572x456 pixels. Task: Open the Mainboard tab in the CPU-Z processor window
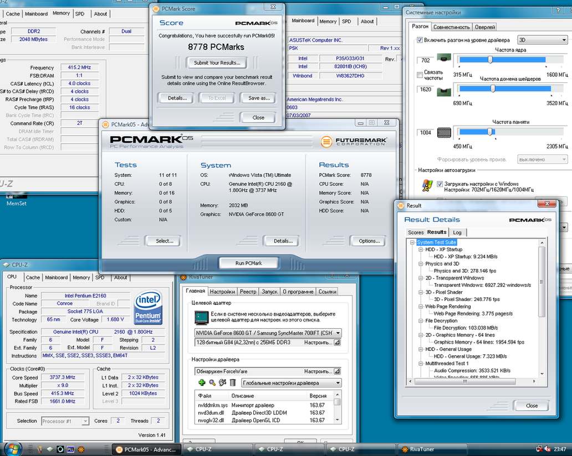56,278
